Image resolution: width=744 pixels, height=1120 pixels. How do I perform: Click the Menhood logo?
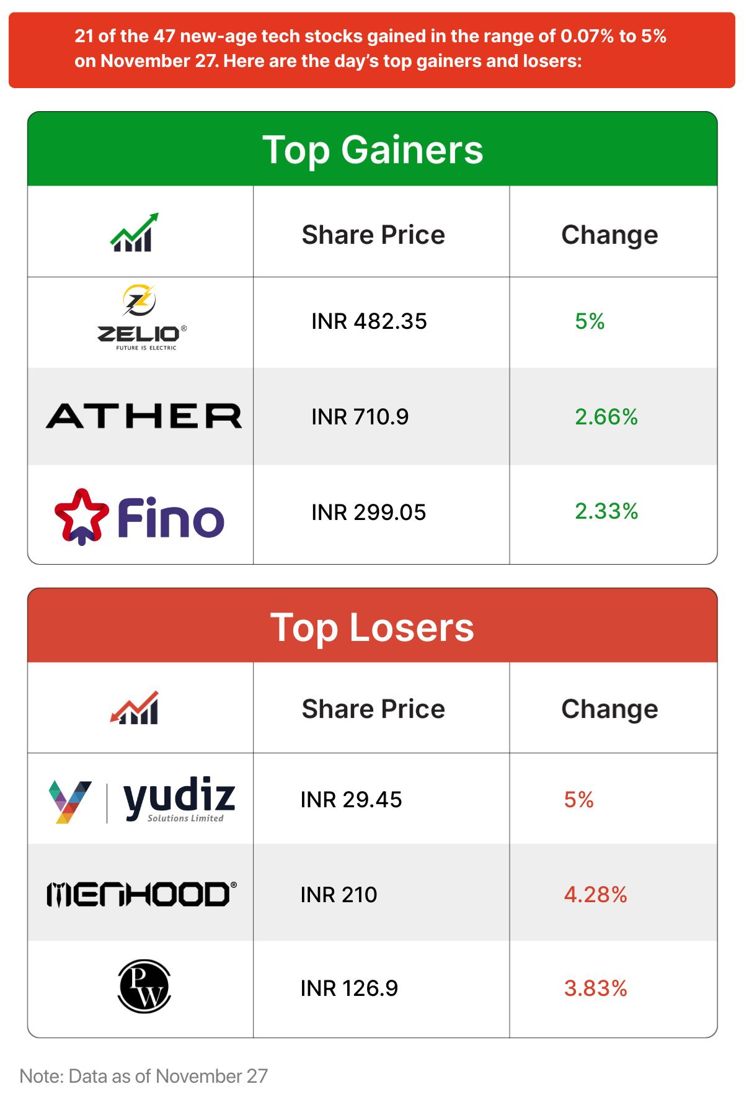pyautogui.click(x=142, y=894)
